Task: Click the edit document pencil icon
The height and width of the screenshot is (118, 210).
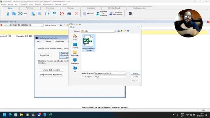Action: click(39, 14)
